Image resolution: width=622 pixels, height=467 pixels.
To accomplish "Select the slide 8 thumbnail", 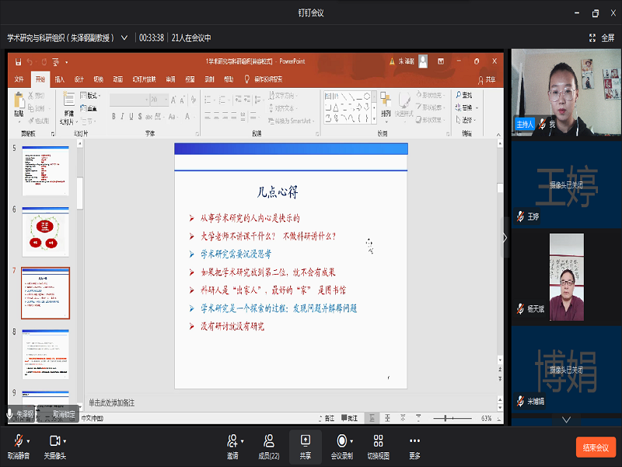I will point(45,353).
